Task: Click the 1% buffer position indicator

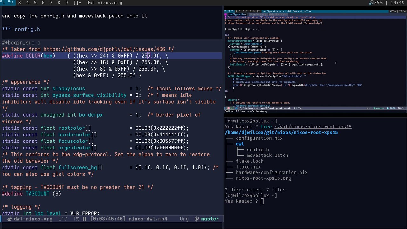Action: click(x=76, y=219)
